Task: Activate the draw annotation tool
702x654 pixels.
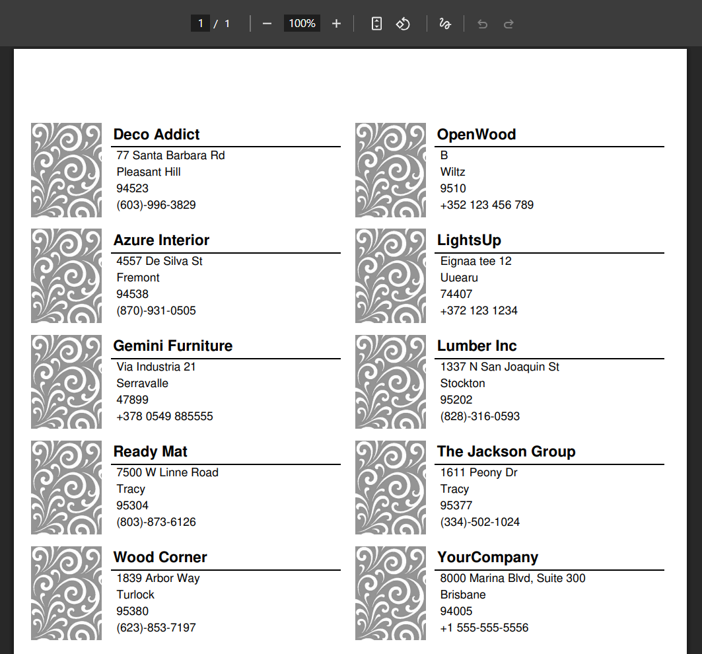Action: (x=445, y=24)
